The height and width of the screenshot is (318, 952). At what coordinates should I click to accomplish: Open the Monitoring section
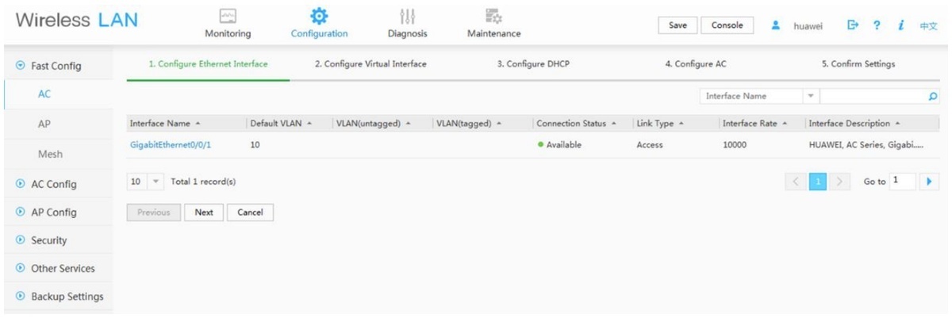(228, 24)
